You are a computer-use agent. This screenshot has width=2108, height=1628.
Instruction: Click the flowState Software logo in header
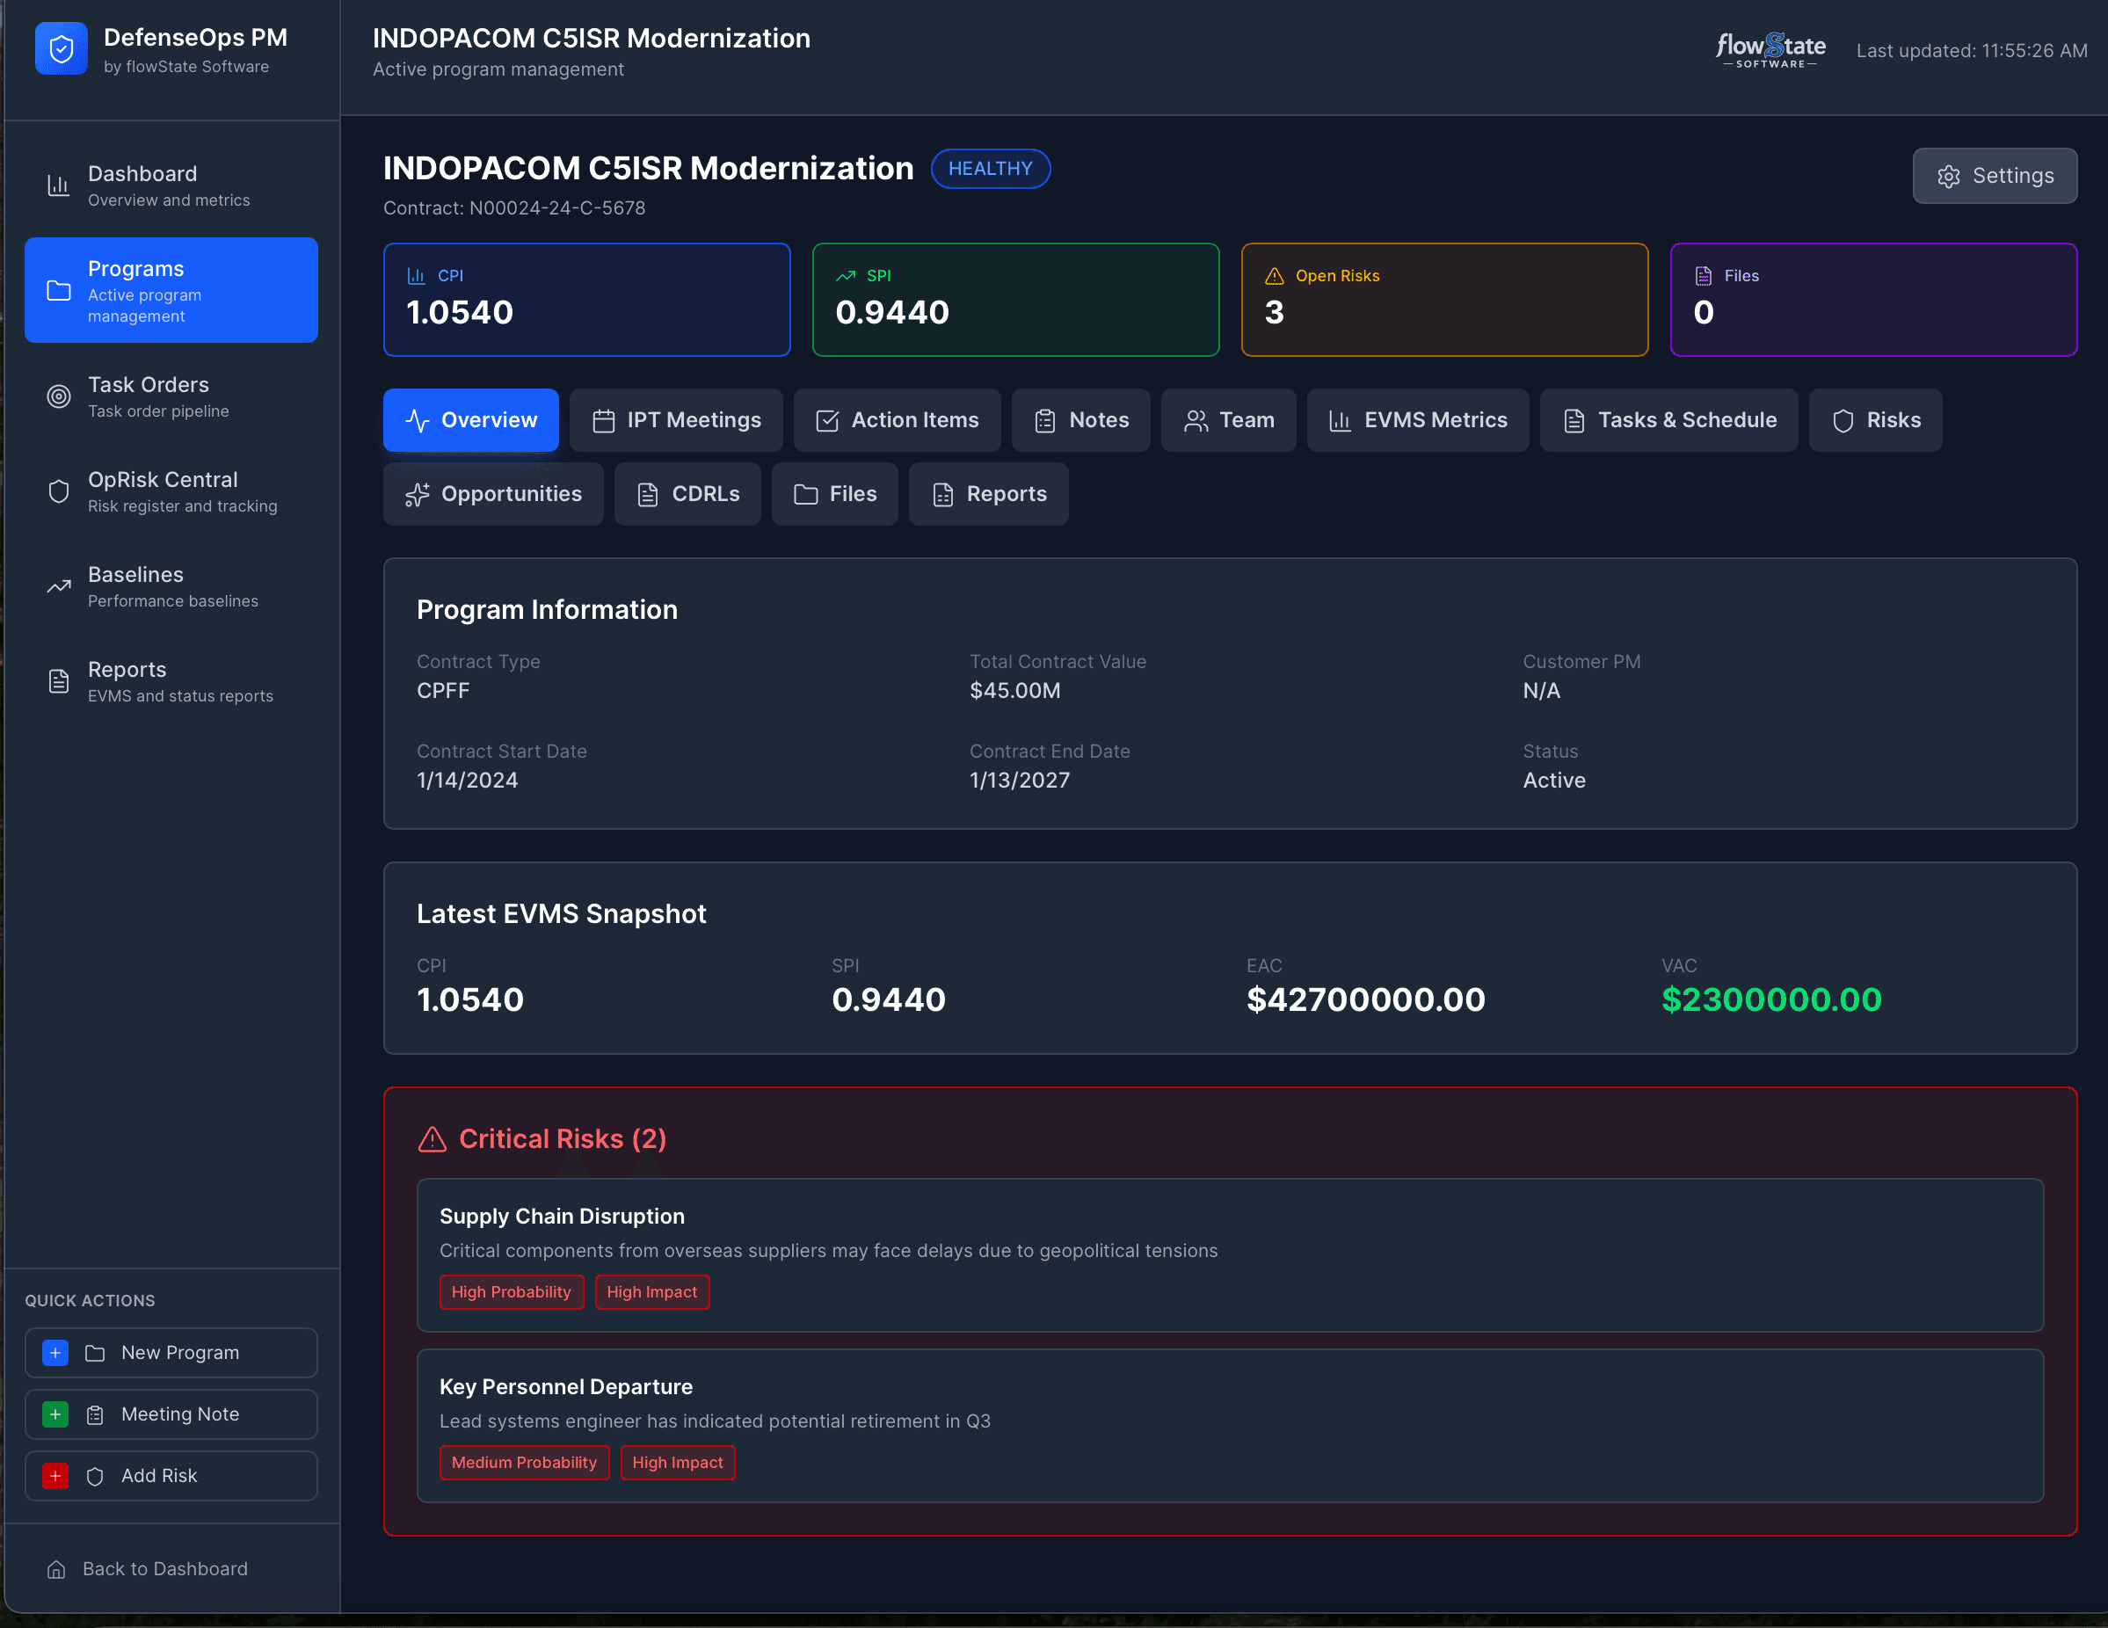click(1770, 50)
